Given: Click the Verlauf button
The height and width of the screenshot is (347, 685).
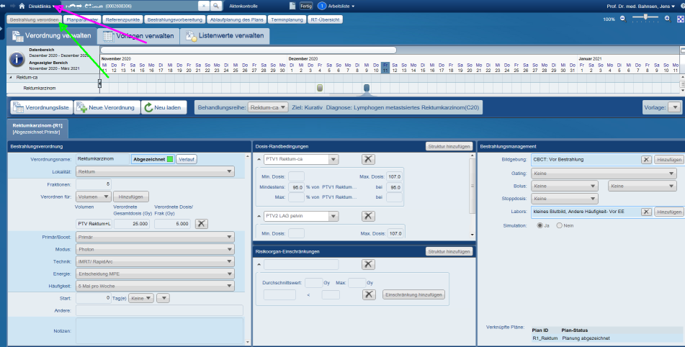Looking at the screenshot, I should pyautogui.click(x=187, y=159).
